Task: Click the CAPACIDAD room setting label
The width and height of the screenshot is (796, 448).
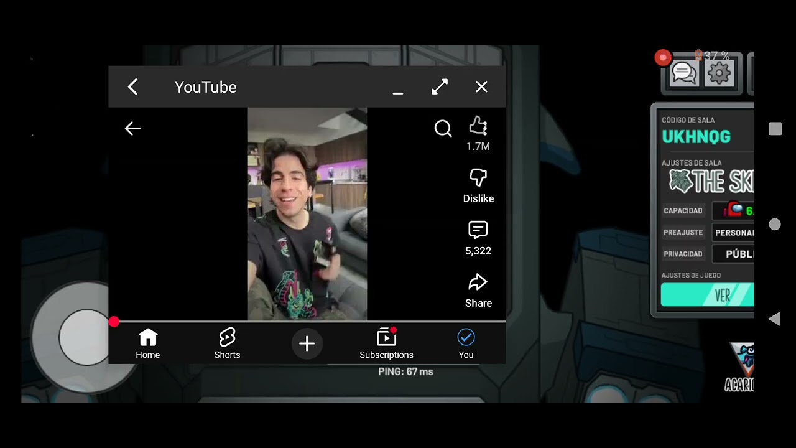Action: [x=683, y=211]
